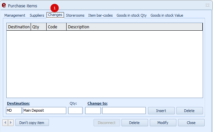Click the Code column header
213x132 pixels.
click(56, 27)
